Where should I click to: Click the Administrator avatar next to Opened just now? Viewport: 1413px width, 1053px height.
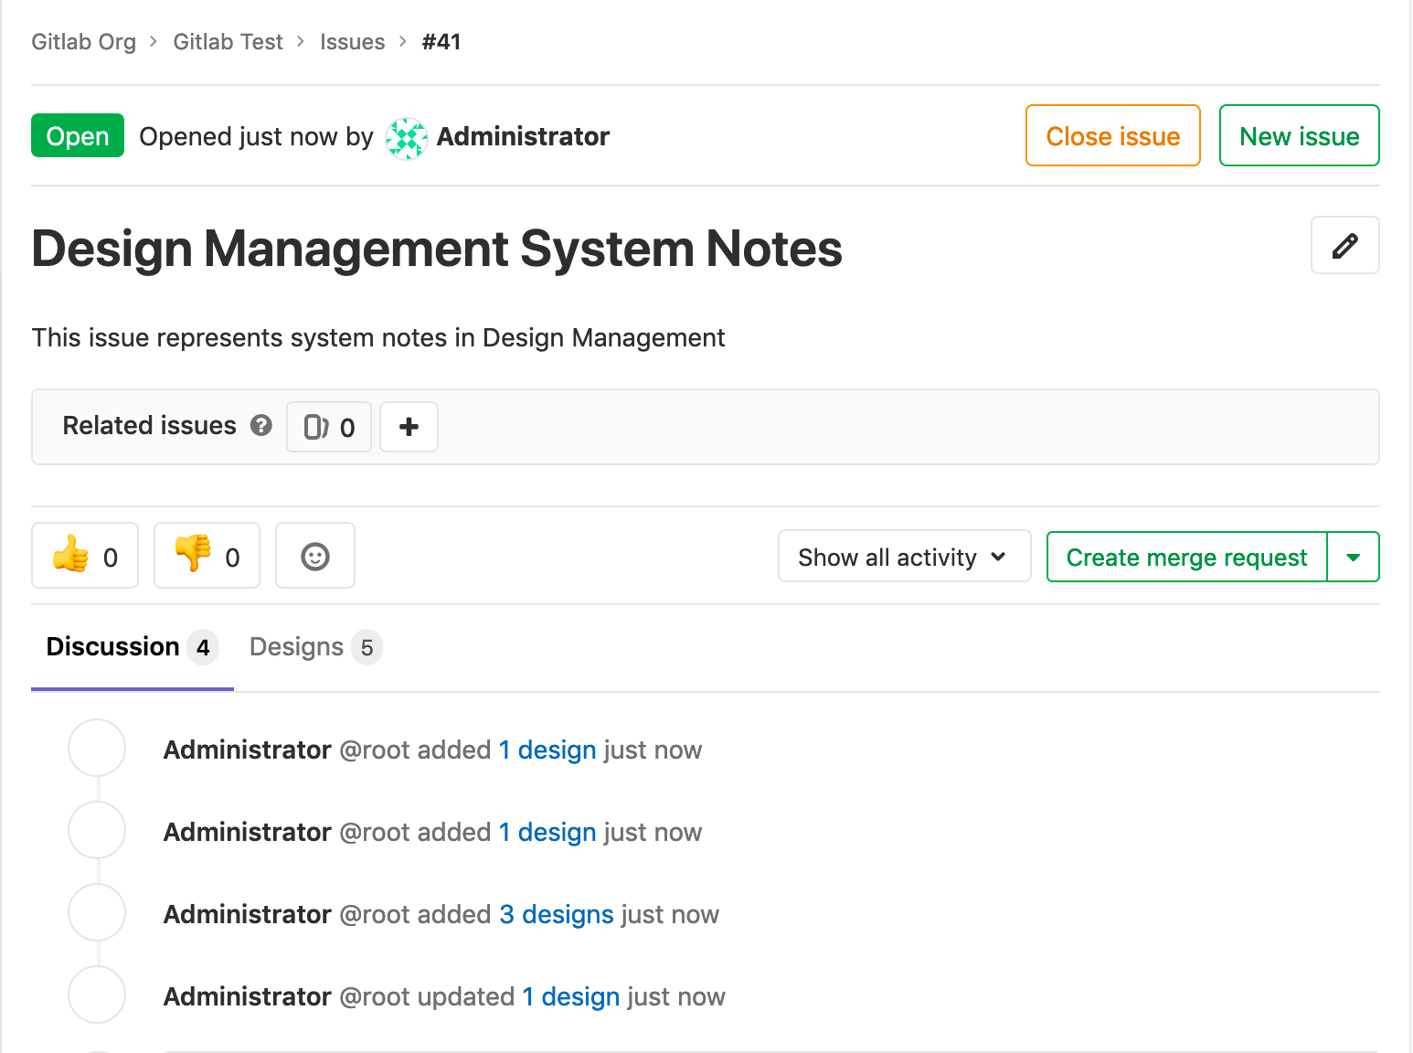pyautogui.click(x=406, y=137)
